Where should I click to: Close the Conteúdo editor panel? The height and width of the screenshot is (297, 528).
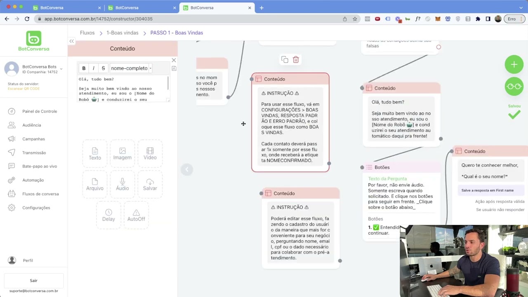point(174,60)
